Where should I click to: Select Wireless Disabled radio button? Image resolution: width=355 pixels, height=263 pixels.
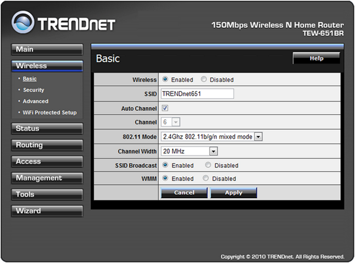204,80
